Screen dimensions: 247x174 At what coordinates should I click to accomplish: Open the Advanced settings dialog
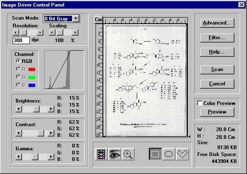(217, 23)
